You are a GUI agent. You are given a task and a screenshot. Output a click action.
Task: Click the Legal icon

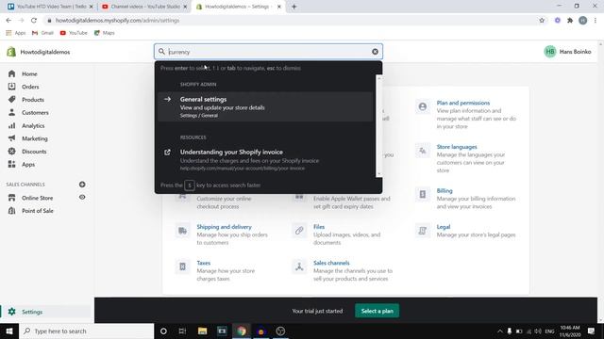[x=423, y=231]
